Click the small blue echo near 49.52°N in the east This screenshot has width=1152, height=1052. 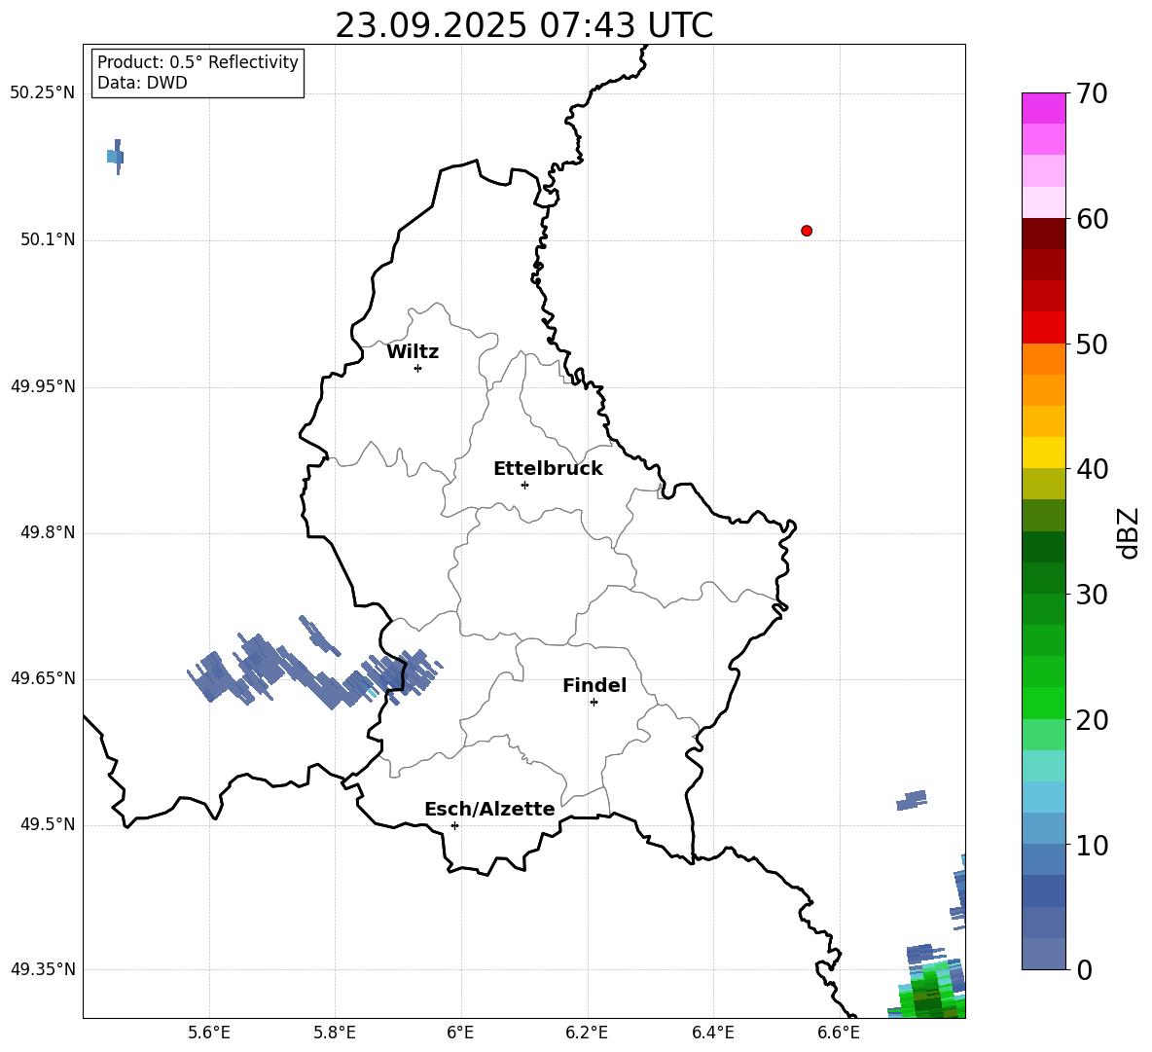coord(912,800)
